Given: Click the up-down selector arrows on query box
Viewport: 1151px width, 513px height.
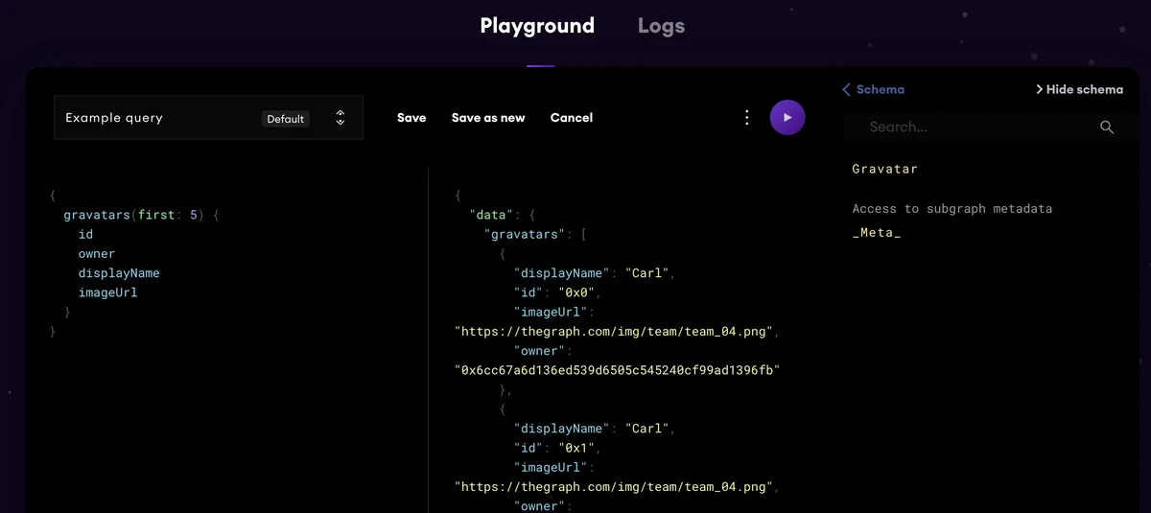Looking at the screenshot, I should pos(341,118).
